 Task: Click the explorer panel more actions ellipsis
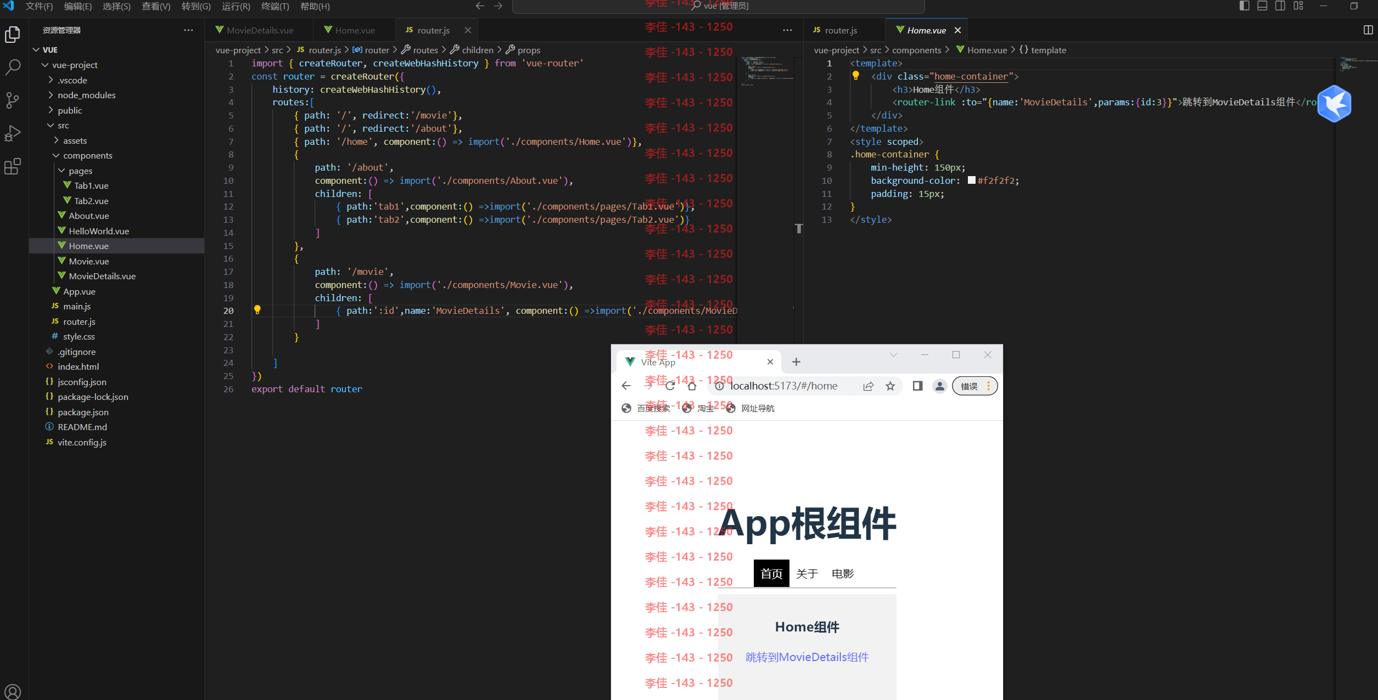tap(188, 30)
